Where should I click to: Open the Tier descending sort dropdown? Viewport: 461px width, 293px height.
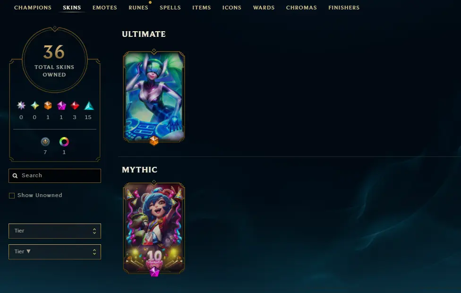(x=55, y=252)
